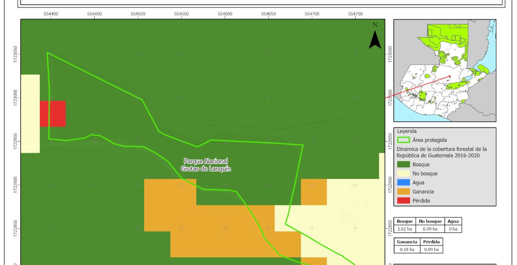This screenshot has width=517, height=265.
Task: Select the Dinámica de la cobertura forestal title
Action: [441, 152]
